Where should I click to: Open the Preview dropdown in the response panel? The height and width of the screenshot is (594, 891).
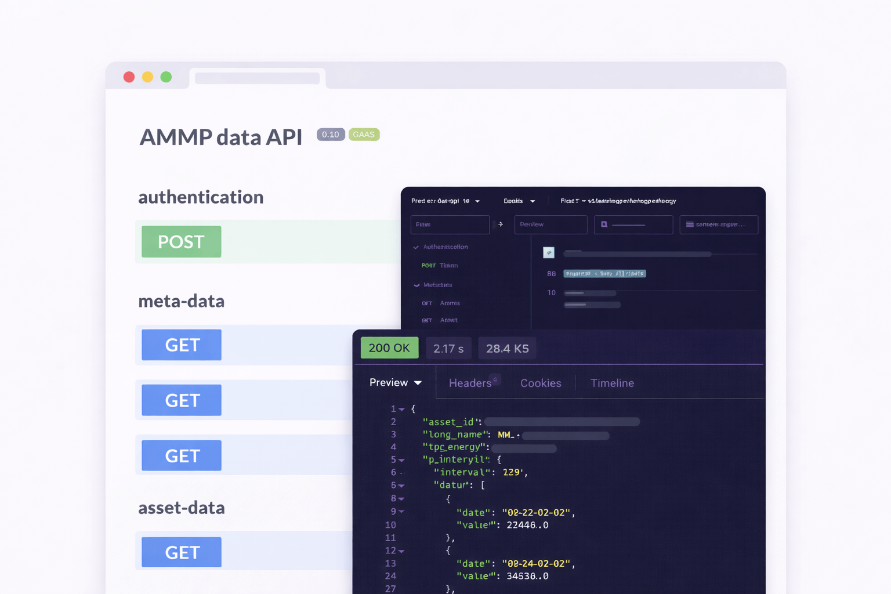[395, 383]
